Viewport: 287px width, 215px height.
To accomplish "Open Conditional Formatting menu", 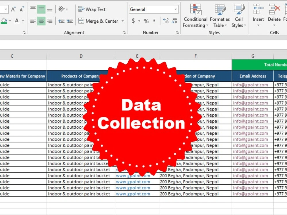I will (x=195, y=16).
